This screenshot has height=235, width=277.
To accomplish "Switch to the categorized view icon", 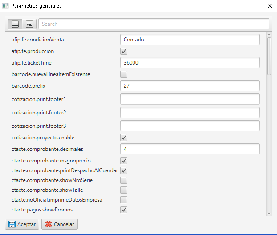I will click(29, 24).
